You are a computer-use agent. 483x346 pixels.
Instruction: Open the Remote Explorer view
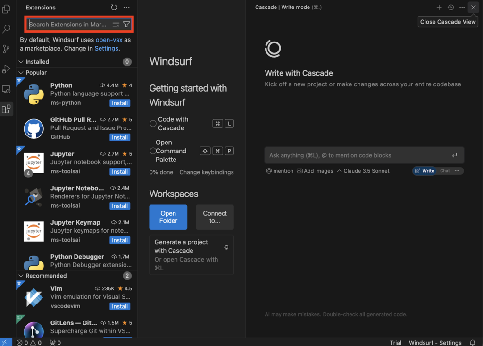6,89
